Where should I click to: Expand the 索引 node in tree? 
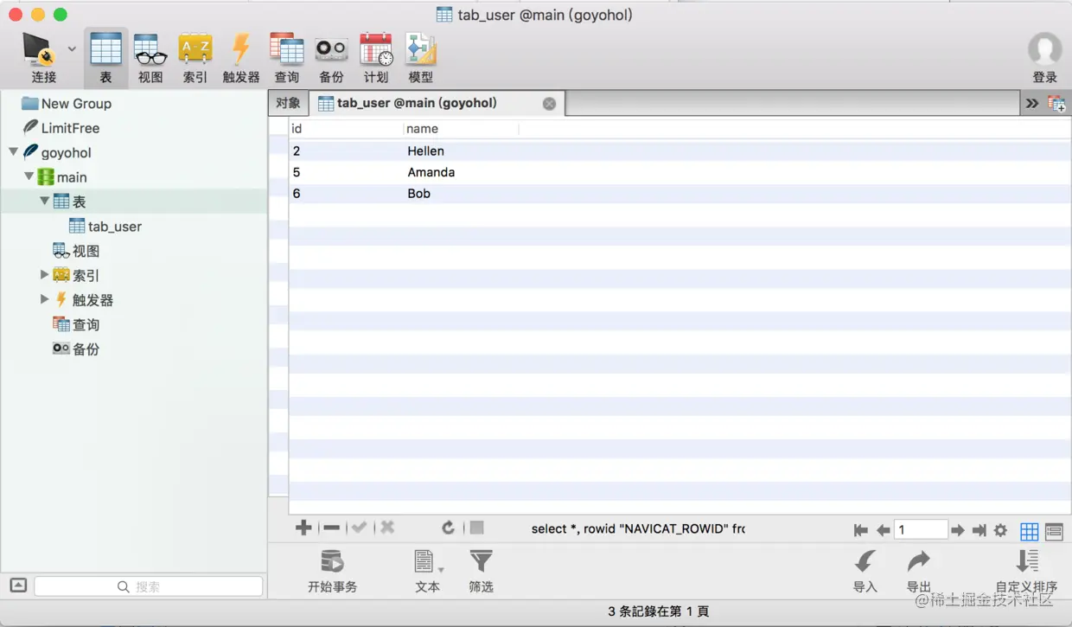pyautogui.click(x=44, y=275)
